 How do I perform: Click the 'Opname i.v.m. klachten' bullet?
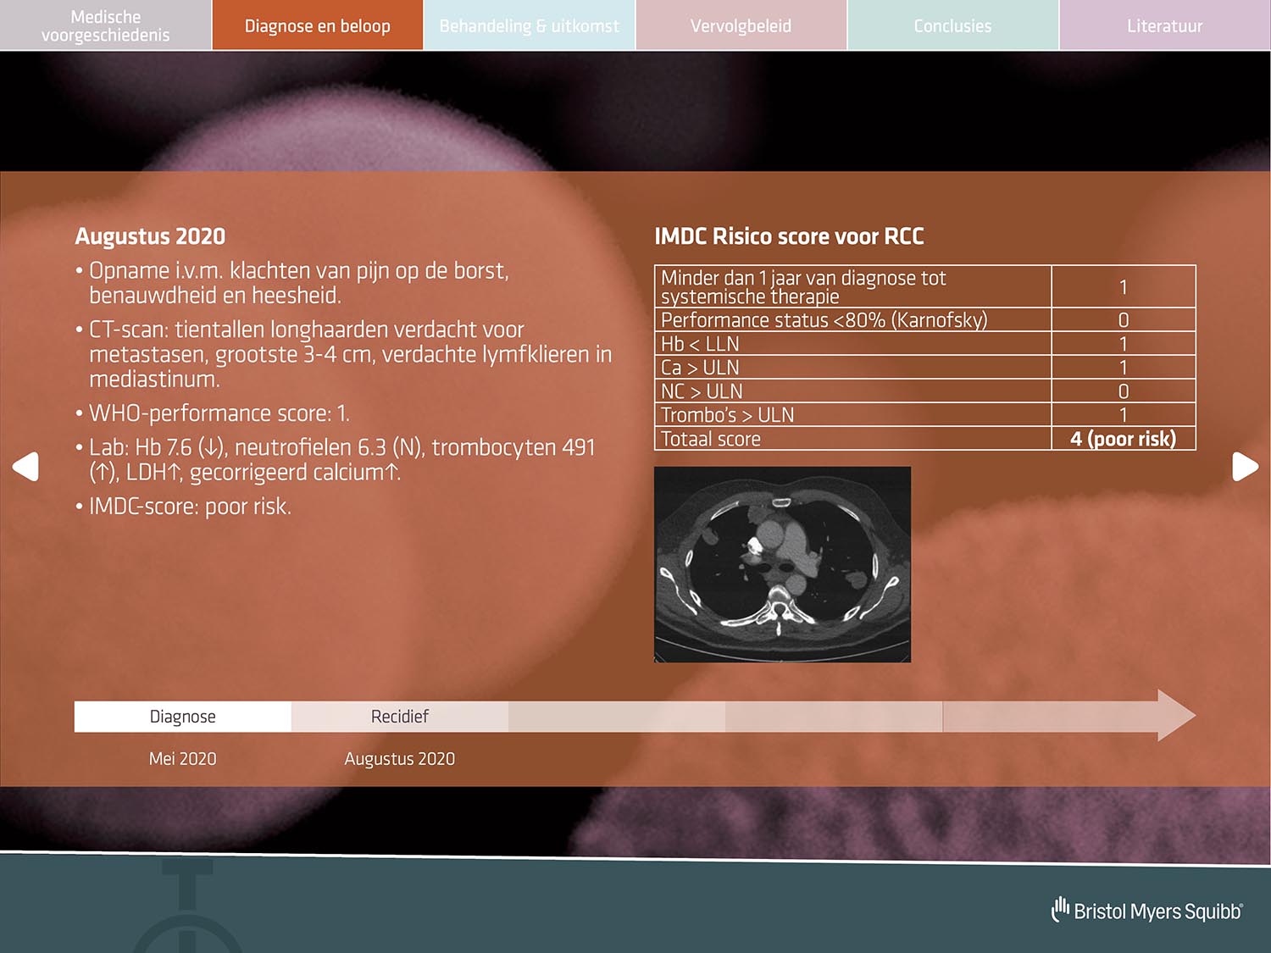(292, 283)
